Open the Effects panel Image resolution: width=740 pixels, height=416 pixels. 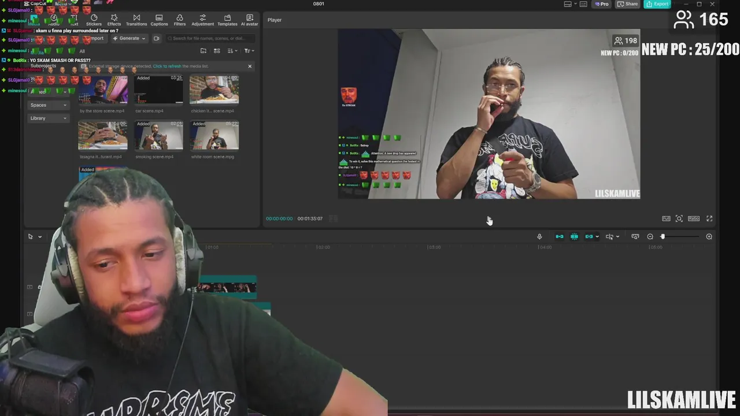(114, 20)
